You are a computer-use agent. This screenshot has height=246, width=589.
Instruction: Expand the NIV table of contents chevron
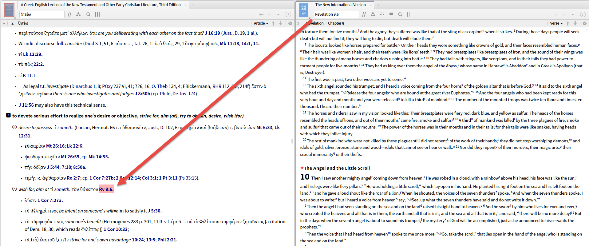tap(298, 23)
